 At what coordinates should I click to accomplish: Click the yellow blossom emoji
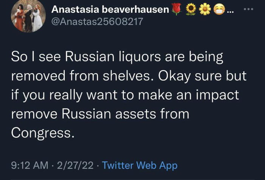coord(205,9)
